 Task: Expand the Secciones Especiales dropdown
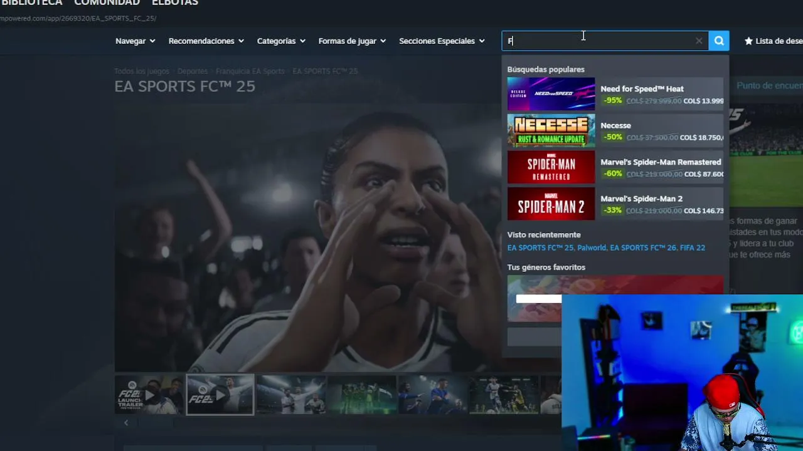point(442,41)
